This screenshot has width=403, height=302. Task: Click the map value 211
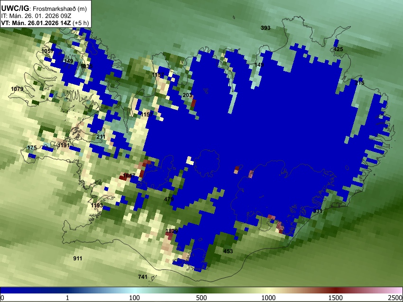click(101, 137)
